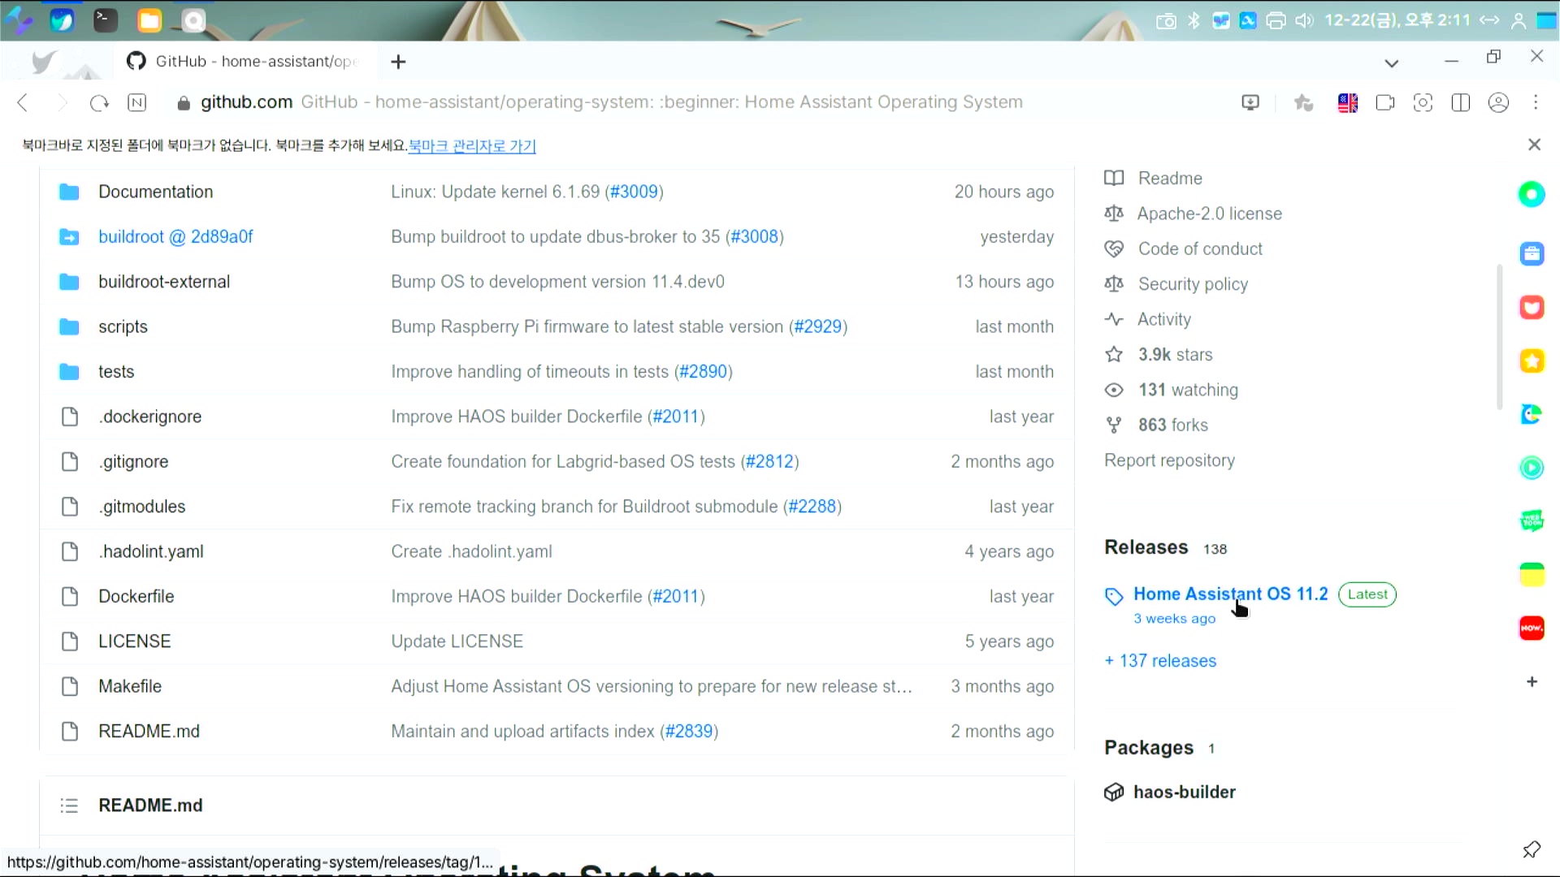Image resolution: width=1560 pixels, height=877 pixels.
Task: Click the red NOW icon in the side panel
Action: [x=1532, y=628]
